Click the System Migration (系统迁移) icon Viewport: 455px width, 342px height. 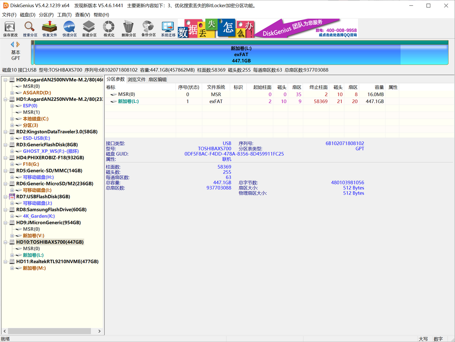(x=168, y=29)
